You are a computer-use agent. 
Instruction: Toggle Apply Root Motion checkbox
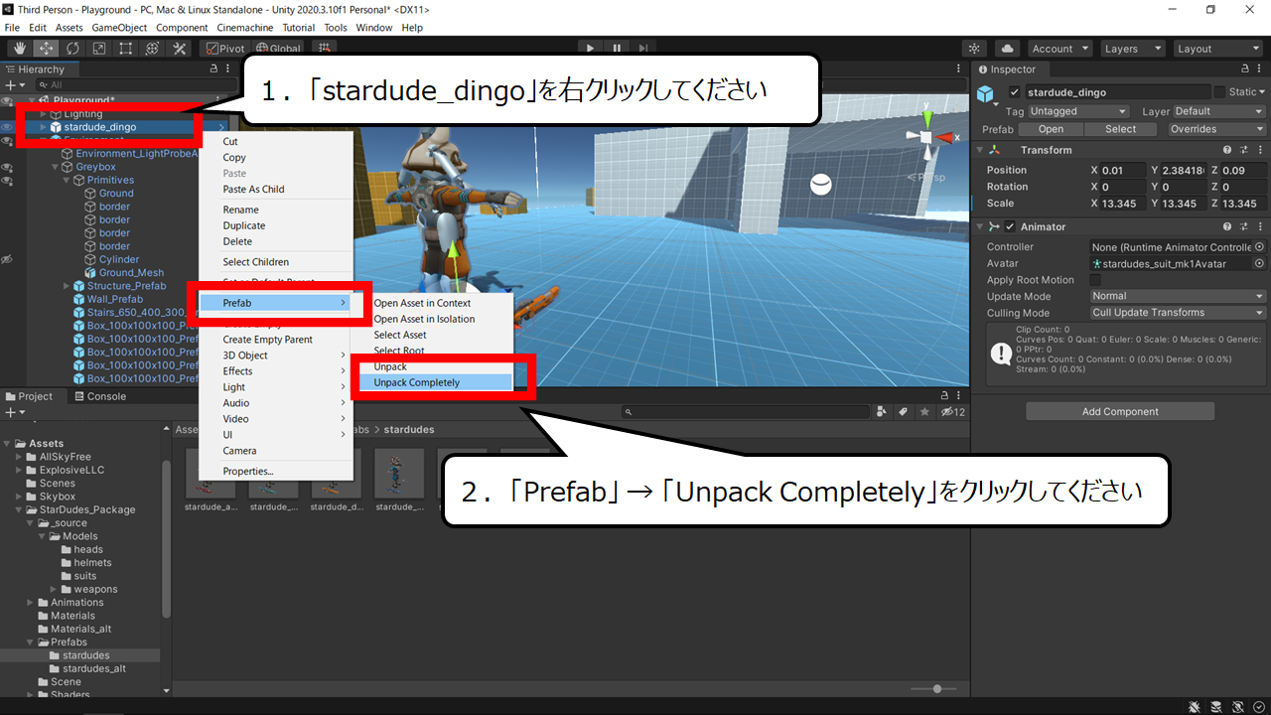click(x=1095, y=280)
